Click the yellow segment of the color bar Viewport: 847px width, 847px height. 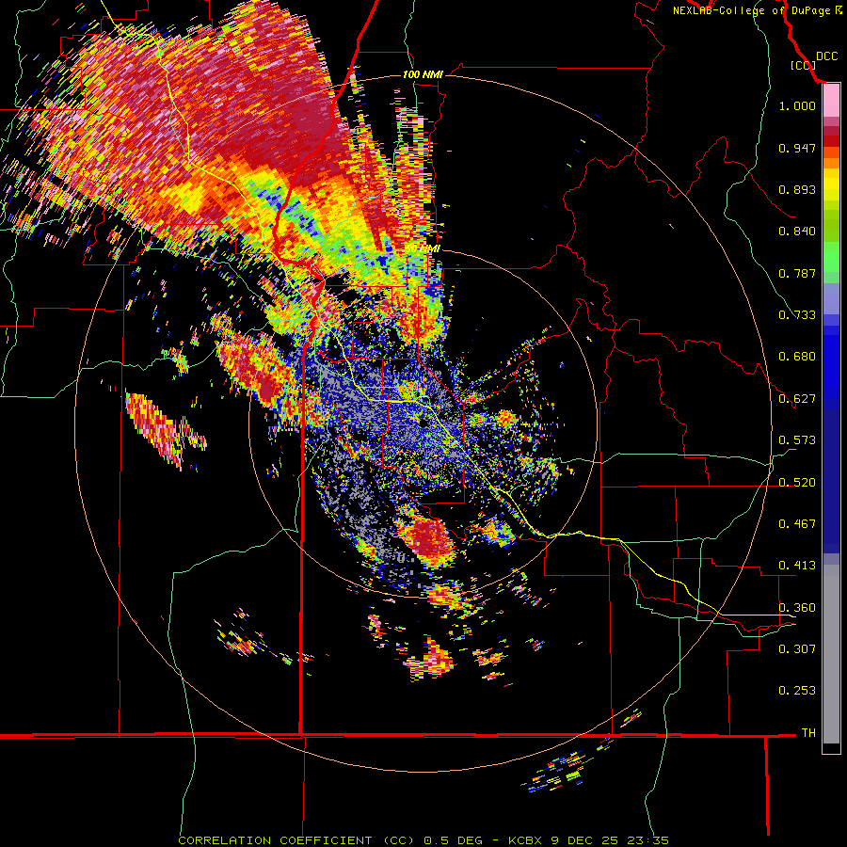(831, 184)
